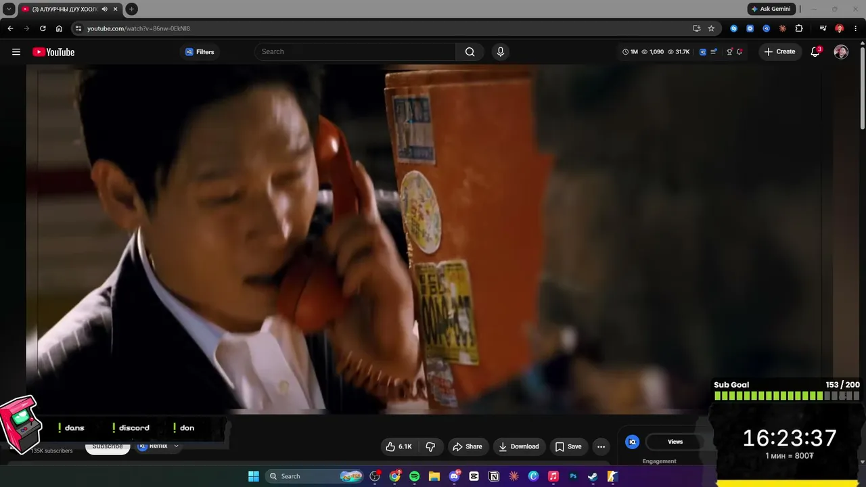Image resolution: width=866 pixels, height=487 pixels.
Task: Bookmark this page with the star
Action: [x=711, y=28]
